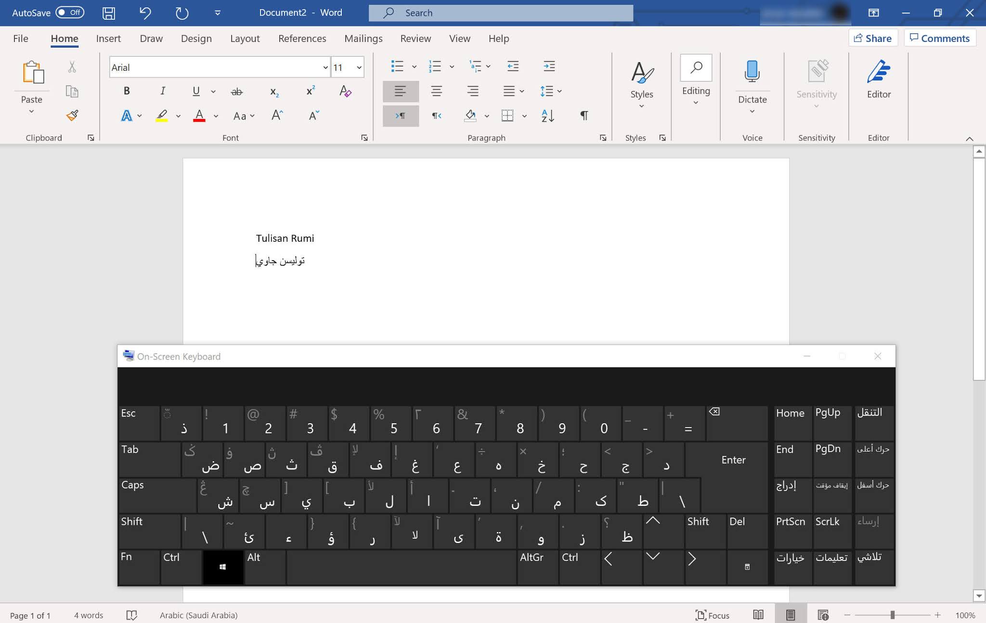Click the Search box in title bar

click(501, 13)
